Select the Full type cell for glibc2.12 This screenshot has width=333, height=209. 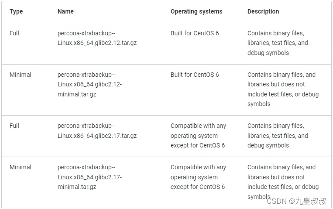tap(14, 33)
